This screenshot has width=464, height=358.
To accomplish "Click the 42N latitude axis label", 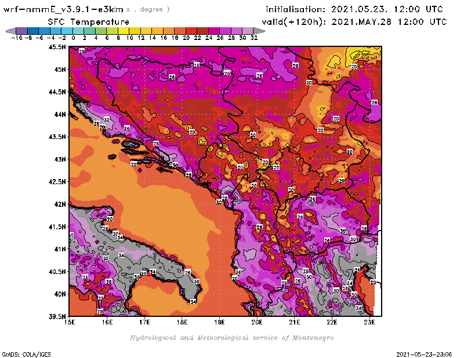I will point(60,204).
